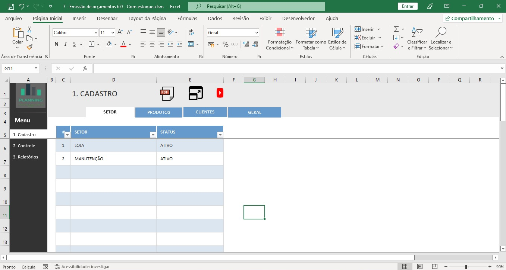Click the AutoSum sigma icon
This screenshot has height=270, width=506.
[x=396, y=29]
